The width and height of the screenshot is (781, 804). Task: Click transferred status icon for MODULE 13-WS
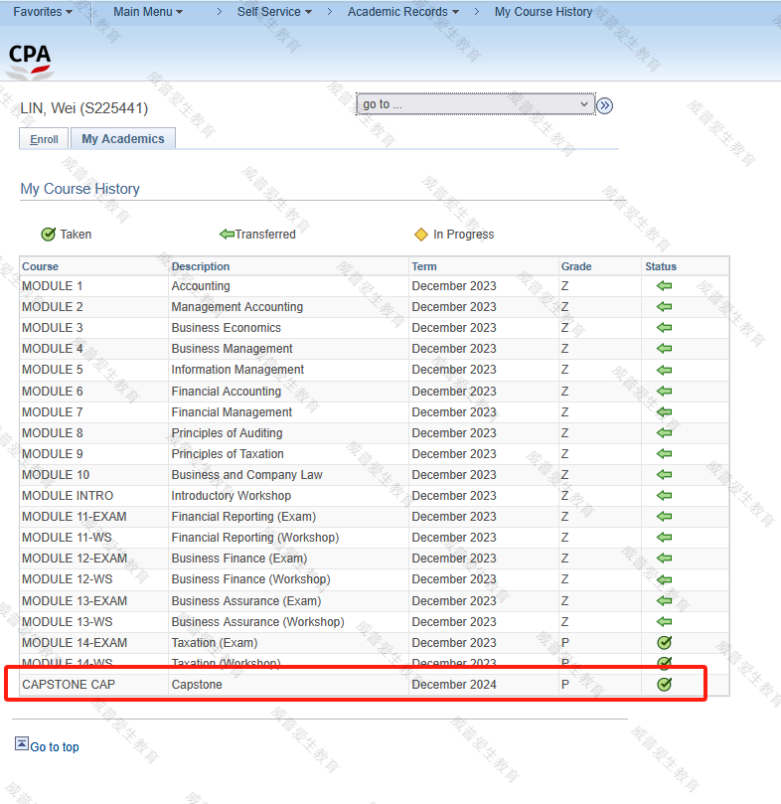pos(664,622)
